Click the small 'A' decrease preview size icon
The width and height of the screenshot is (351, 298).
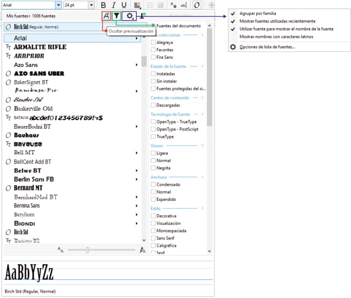61,249
